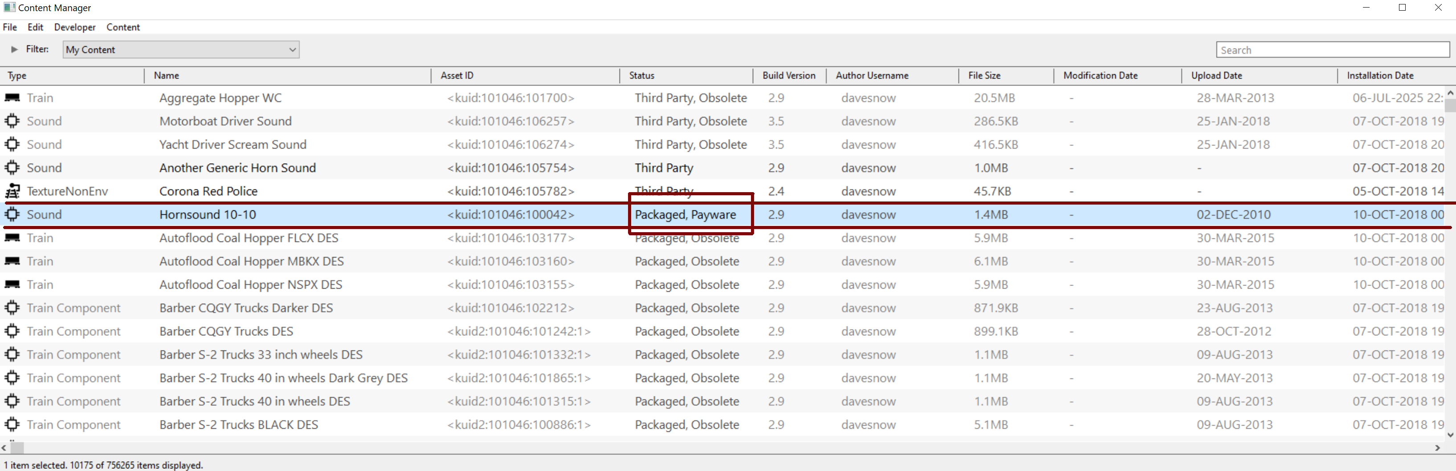
Task: Click the component icon for Barber CQGY Trucks DES
Action: [12, 331]
